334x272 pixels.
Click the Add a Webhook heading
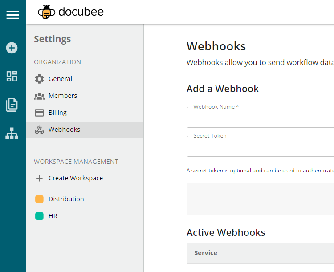click(x=223, y=89)
